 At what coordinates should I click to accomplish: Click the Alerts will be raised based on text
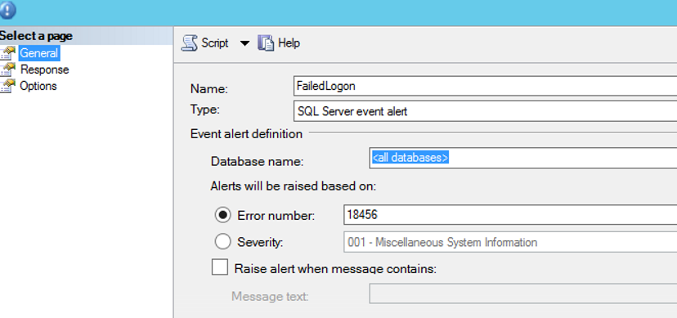[x=294, y=186]
